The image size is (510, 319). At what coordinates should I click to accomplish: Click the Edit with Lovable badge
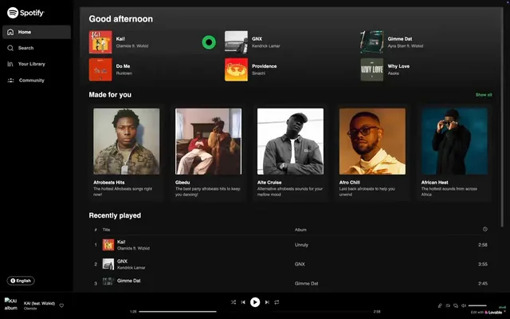click(x=486, y=312)
